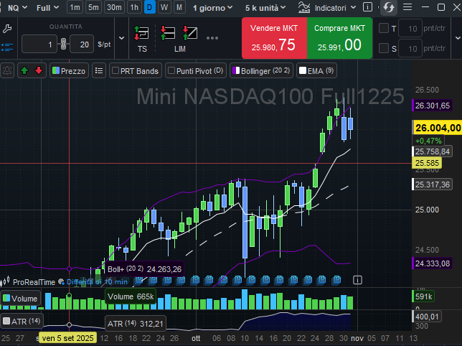Toggle the EMA (9) indicator

coord(316,71)
